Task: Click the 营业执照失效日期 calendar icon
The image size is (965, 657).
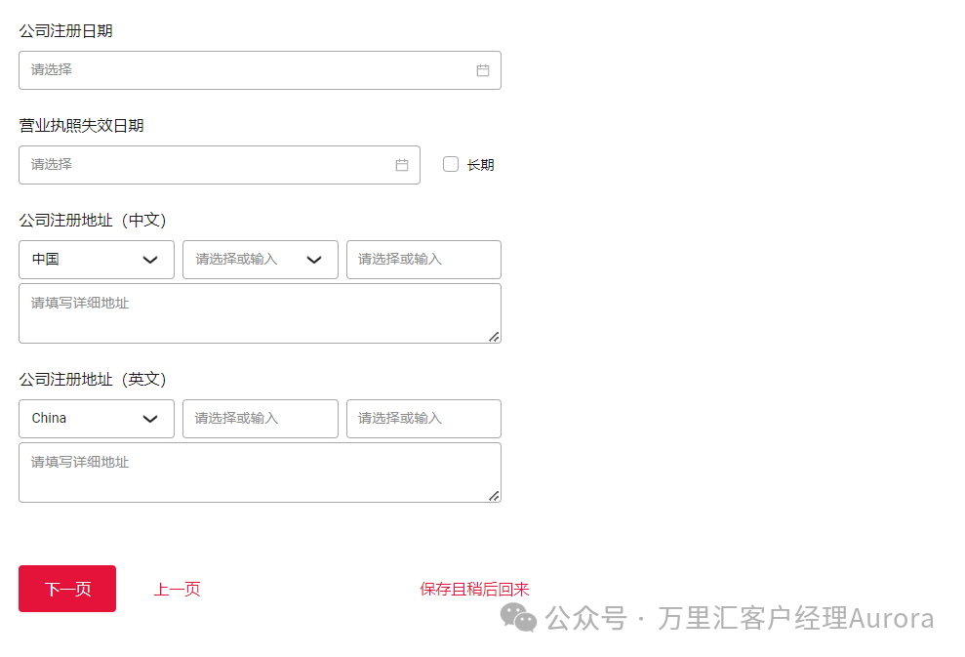Action: (401, 164)
